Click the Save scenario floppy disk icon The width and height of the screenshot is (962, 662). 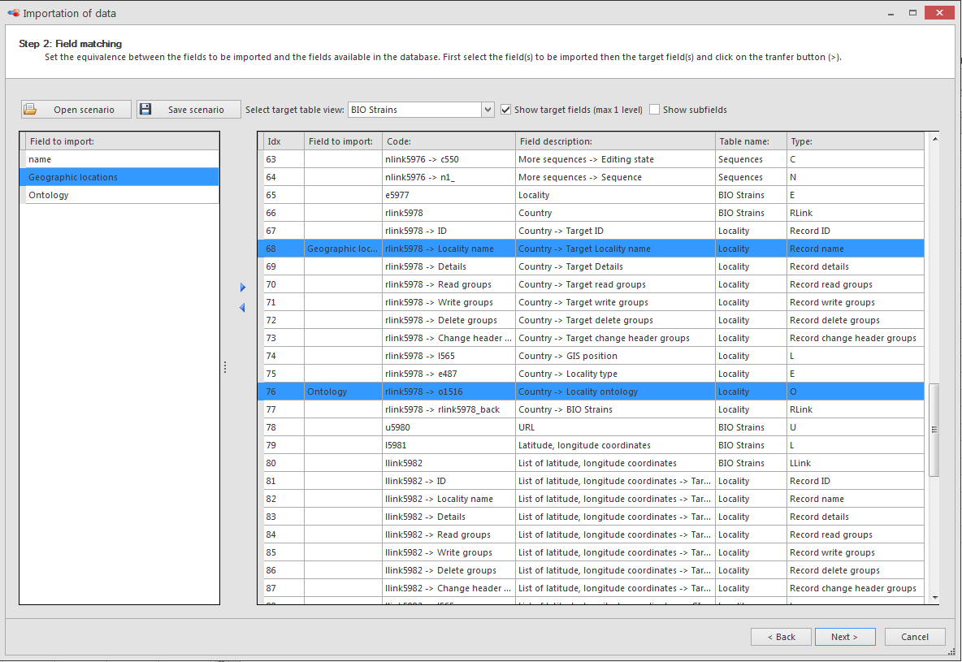click(x=145, y=109)
